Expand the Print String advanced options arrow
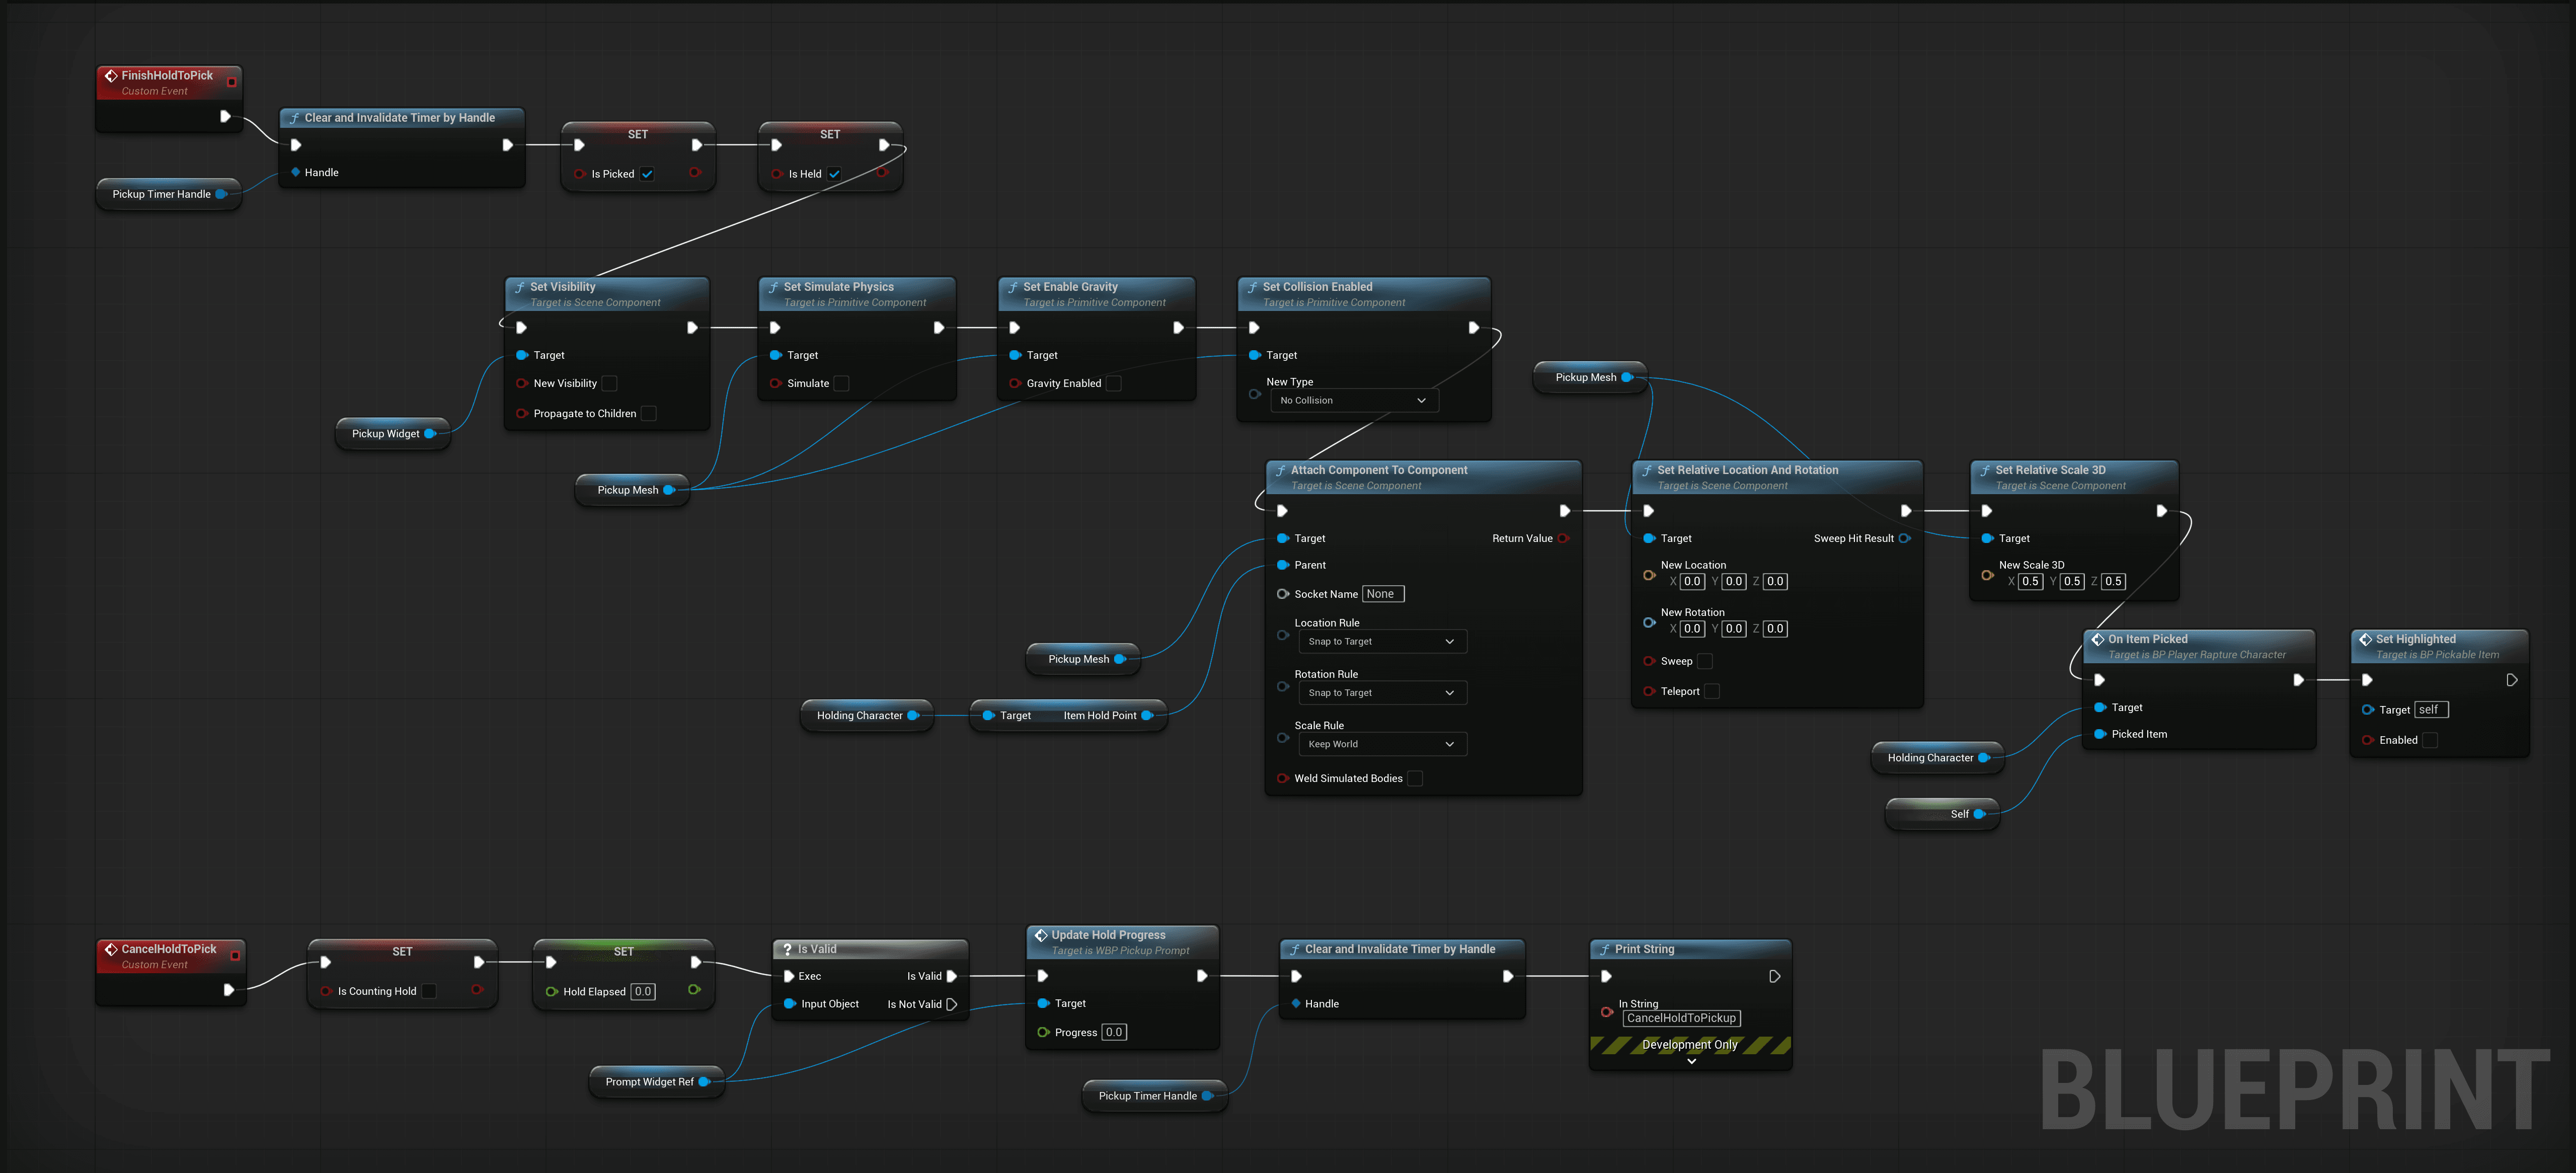2576x1173 pixels. tap(1691, 1061)
